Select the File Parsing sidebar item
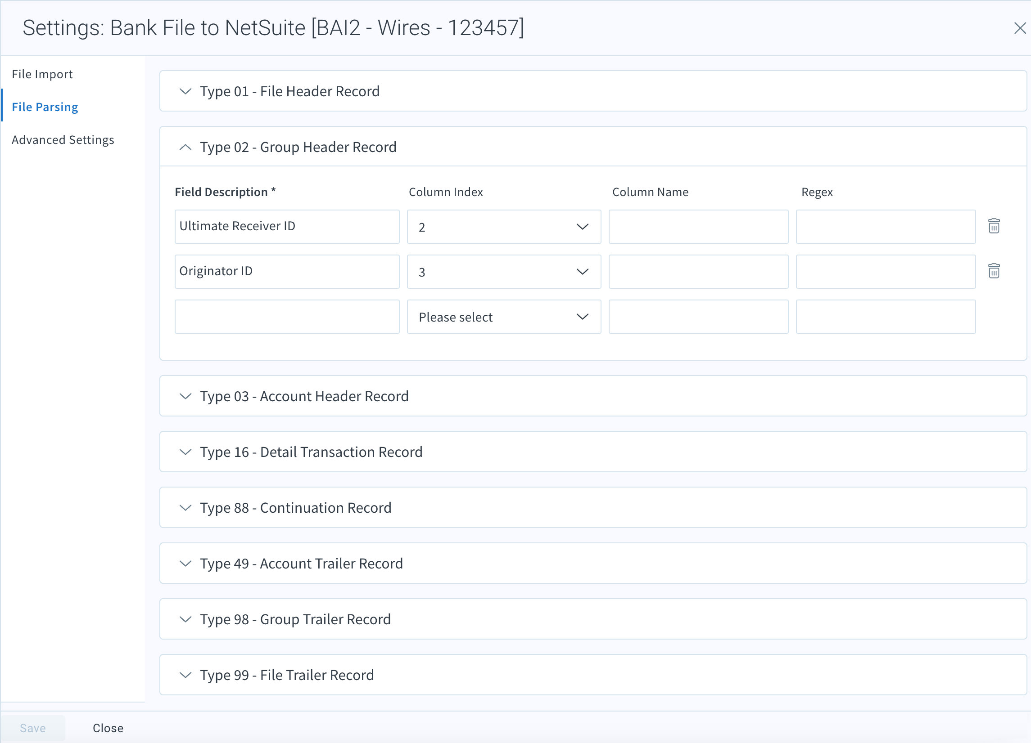Screen dimensions: 1031x743 45,107
